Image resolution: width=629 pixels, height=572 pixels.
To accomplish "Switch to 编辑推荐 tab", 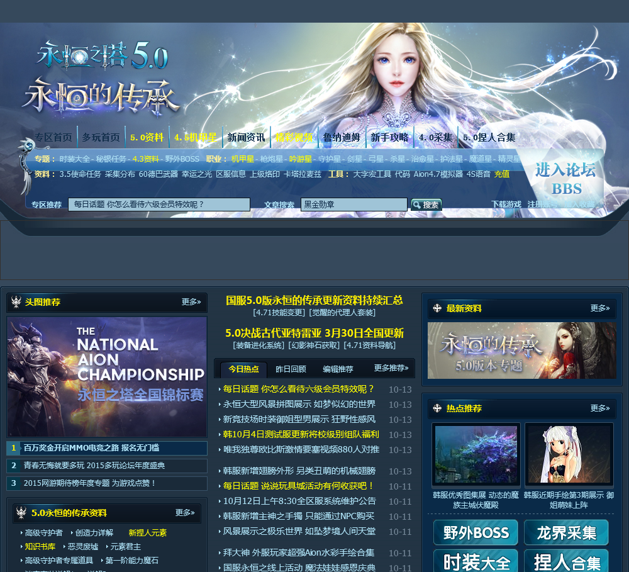I will pos(338,369).
